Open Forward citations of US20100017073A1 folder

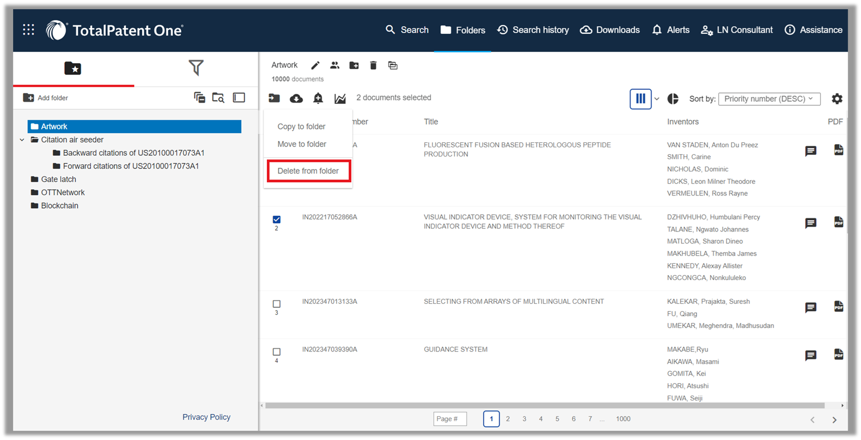coord(126,166)
